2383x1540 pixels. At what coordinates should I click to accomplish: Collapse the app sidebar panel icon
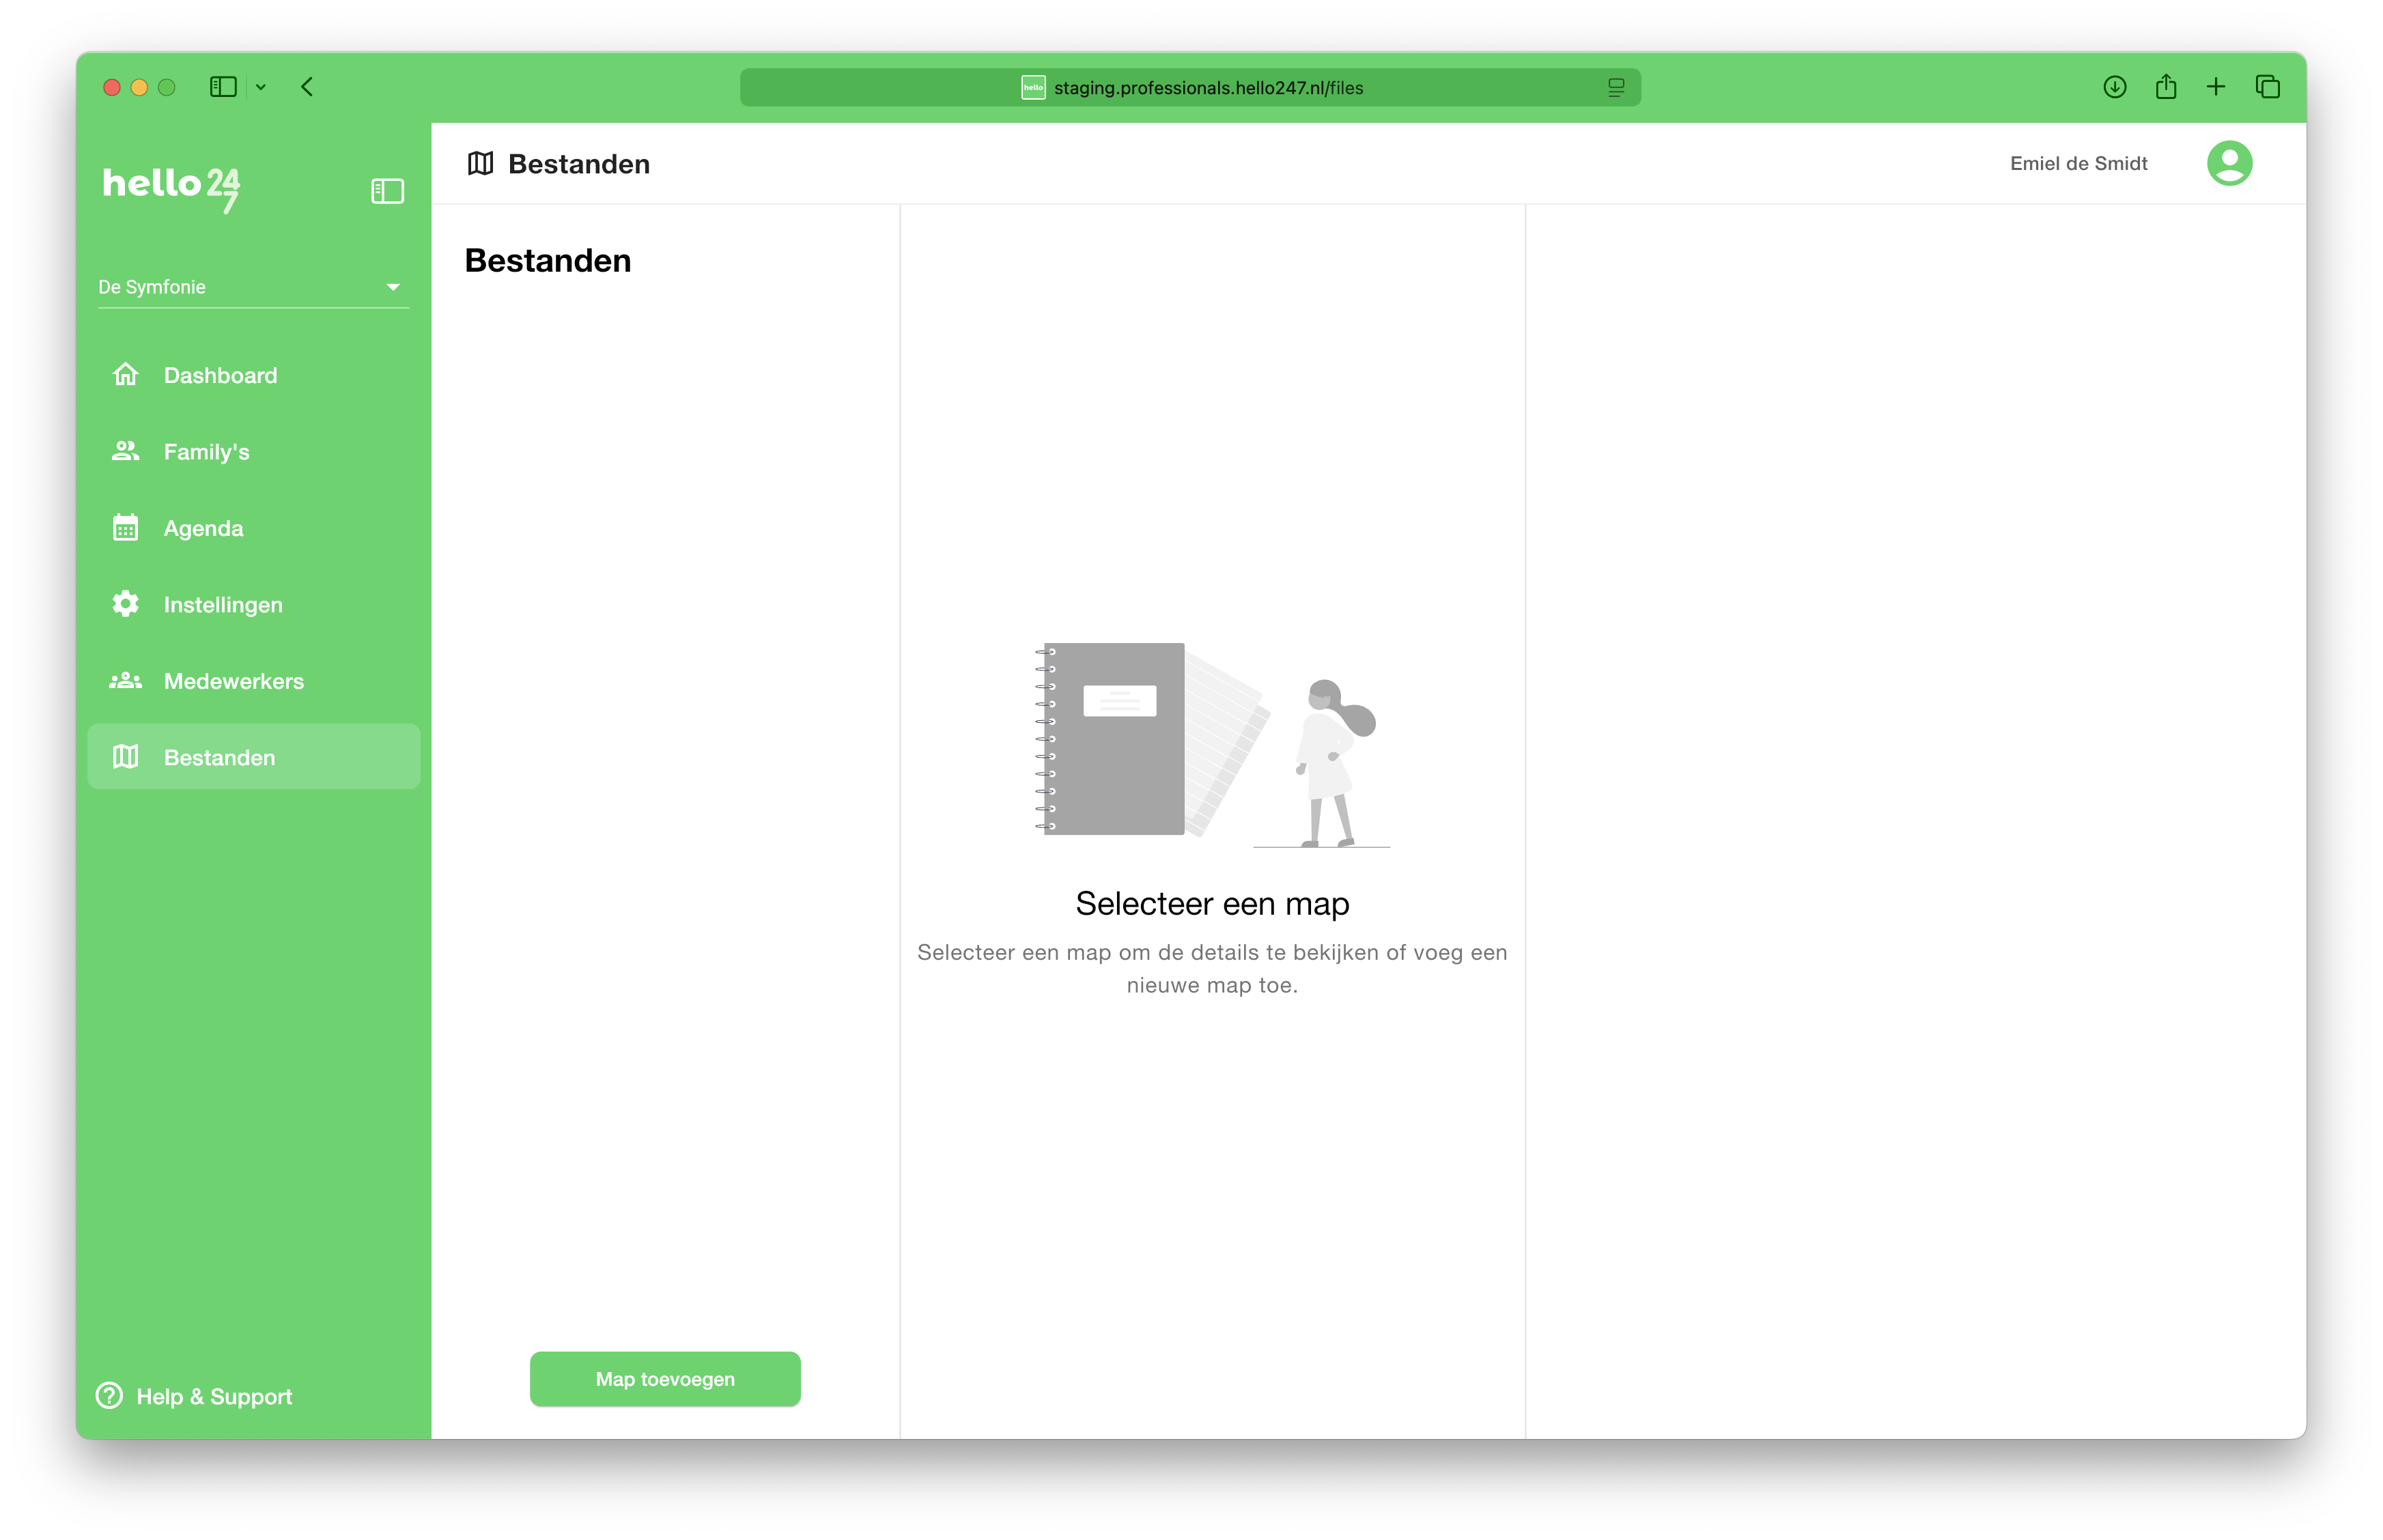click(x=387, y=191)
